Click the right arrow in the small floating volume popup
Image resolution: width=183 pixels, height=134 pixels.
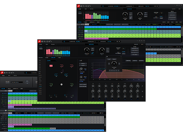pyautogui.click(x=119, y=64)
